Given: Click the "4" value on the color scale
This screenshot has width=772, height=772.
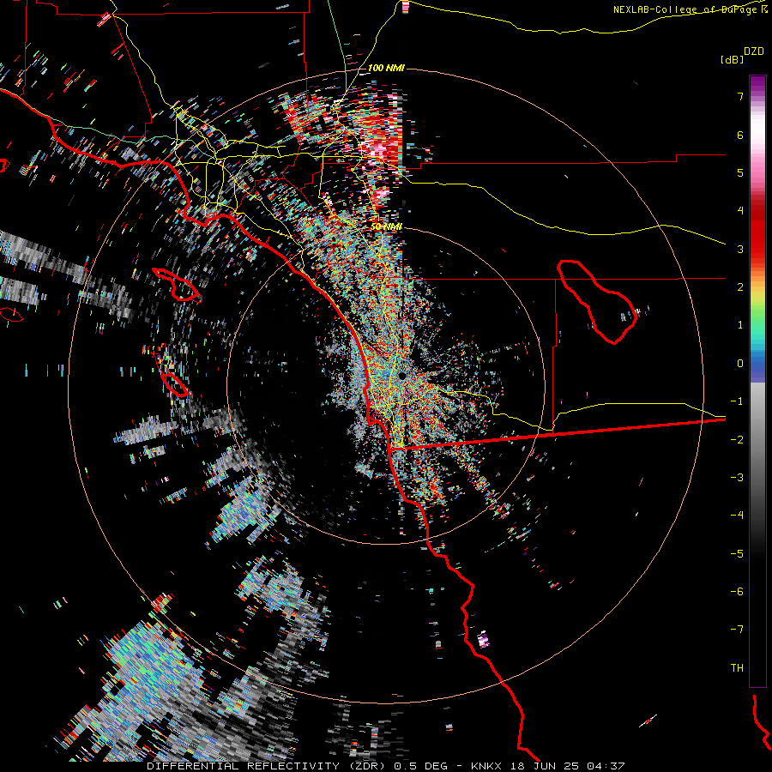Looking at the screenshot, I should tap(740, 211).
